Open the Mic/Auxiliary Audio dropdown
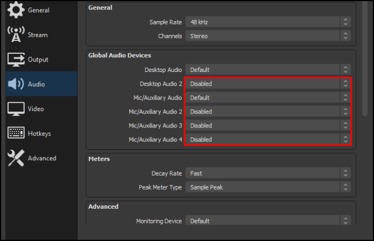 coord(268,98)
